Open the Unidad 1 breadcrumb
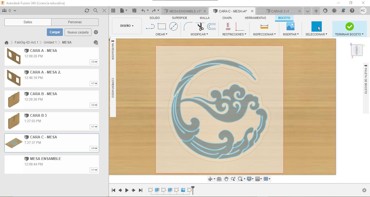370x197 pixels. point(50,42)
